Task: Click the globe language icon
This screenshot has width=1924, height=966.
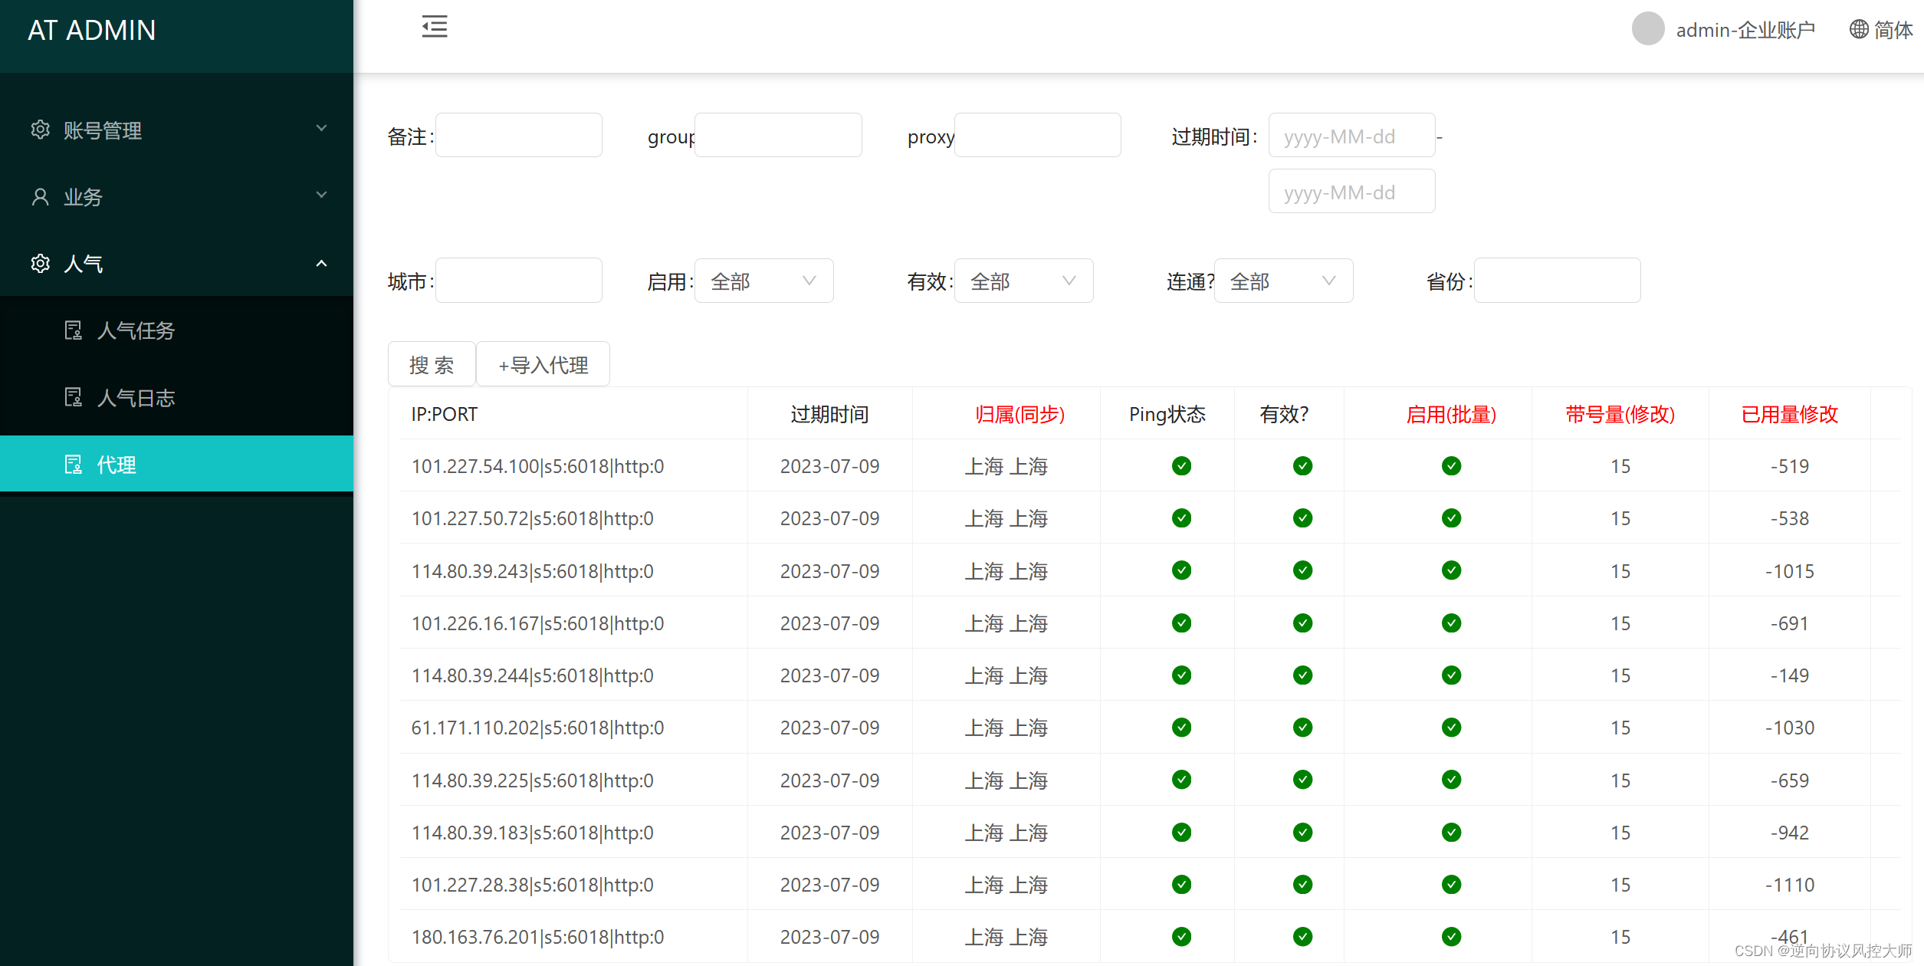Action: click(x=1858, y=29)
